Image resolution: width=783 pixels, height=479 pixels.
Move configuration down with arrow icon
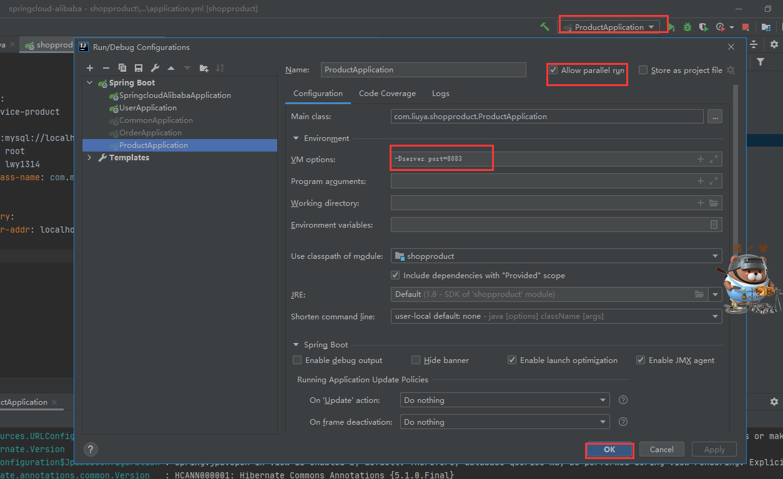tap(187, 68)
